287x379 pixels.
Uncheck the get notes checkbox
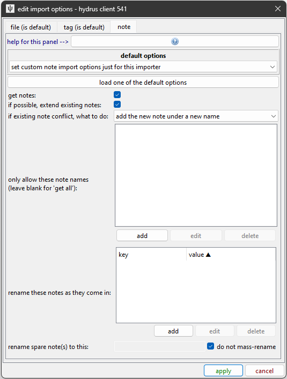[117, 95]
